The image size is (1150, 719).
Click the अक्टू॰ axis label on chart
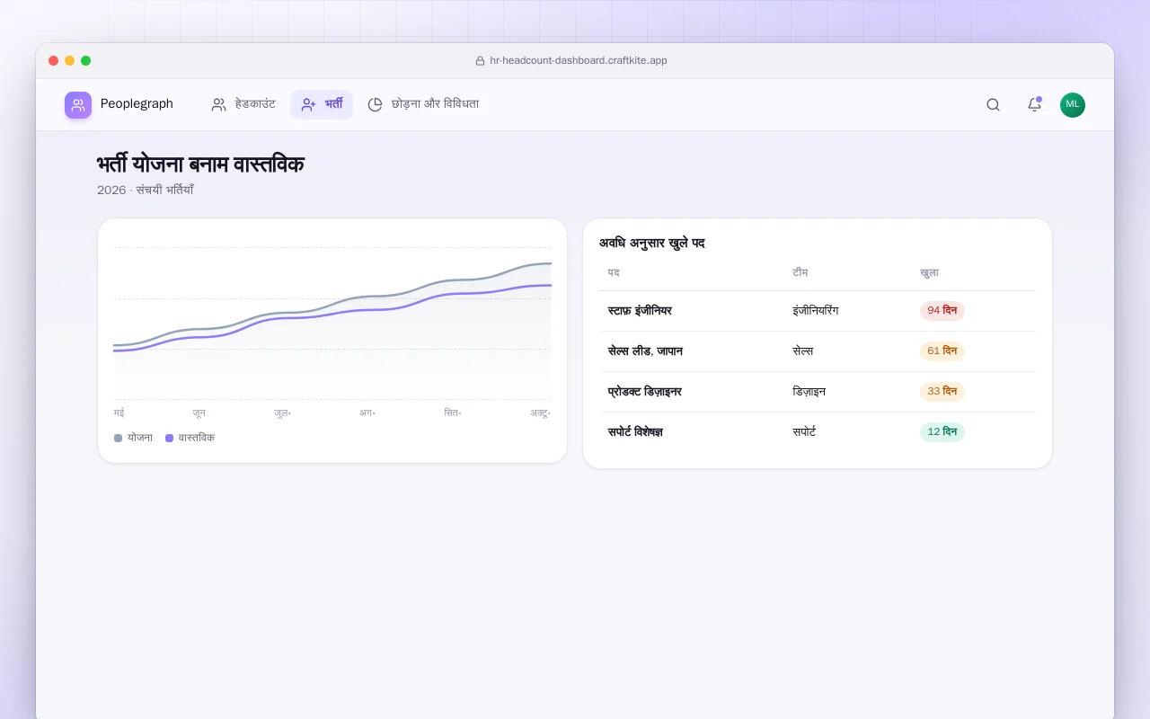pyautogui.click(x=540, y=413)
